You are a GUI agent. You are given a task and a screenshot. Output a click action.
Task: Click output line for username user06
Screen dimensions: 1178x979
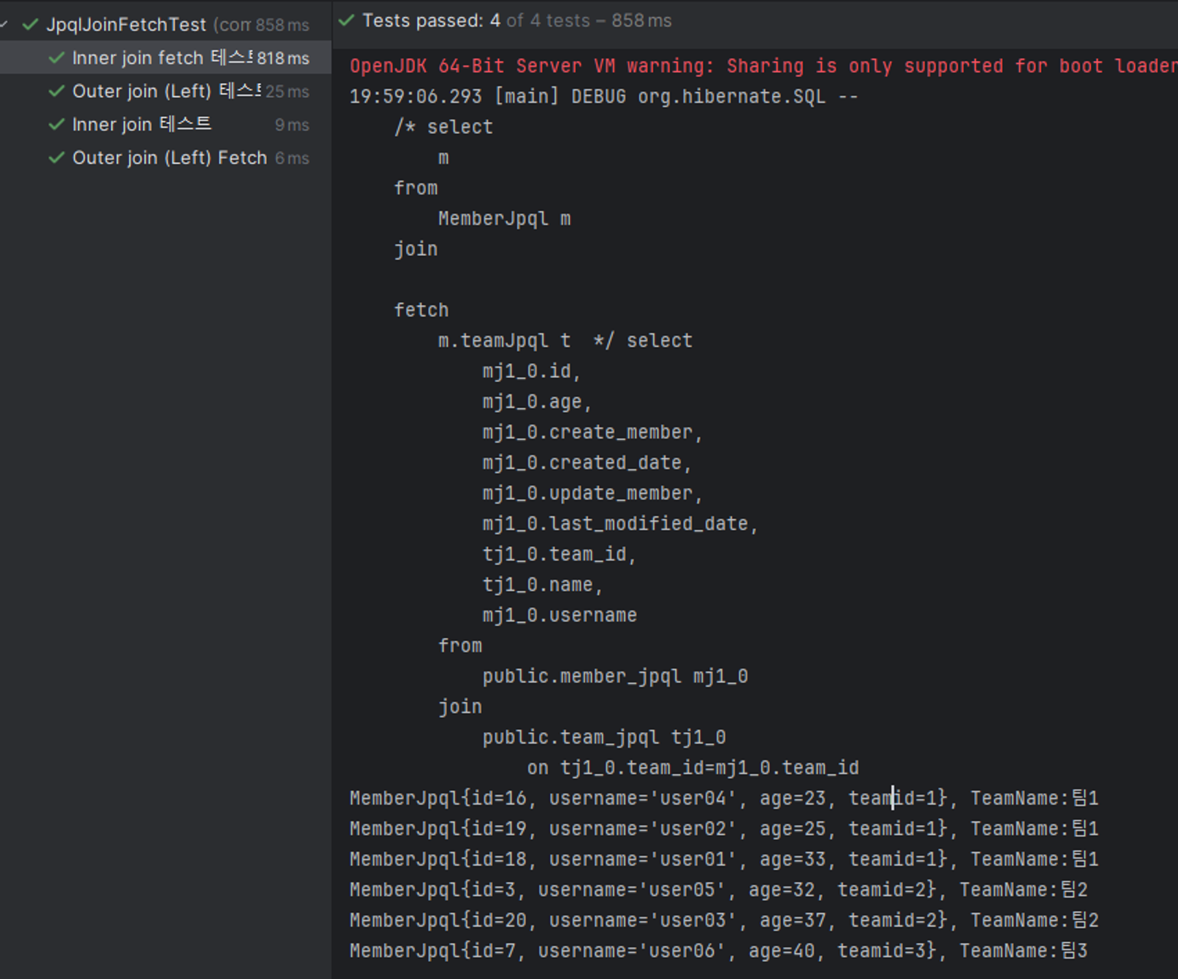[717, 951]
